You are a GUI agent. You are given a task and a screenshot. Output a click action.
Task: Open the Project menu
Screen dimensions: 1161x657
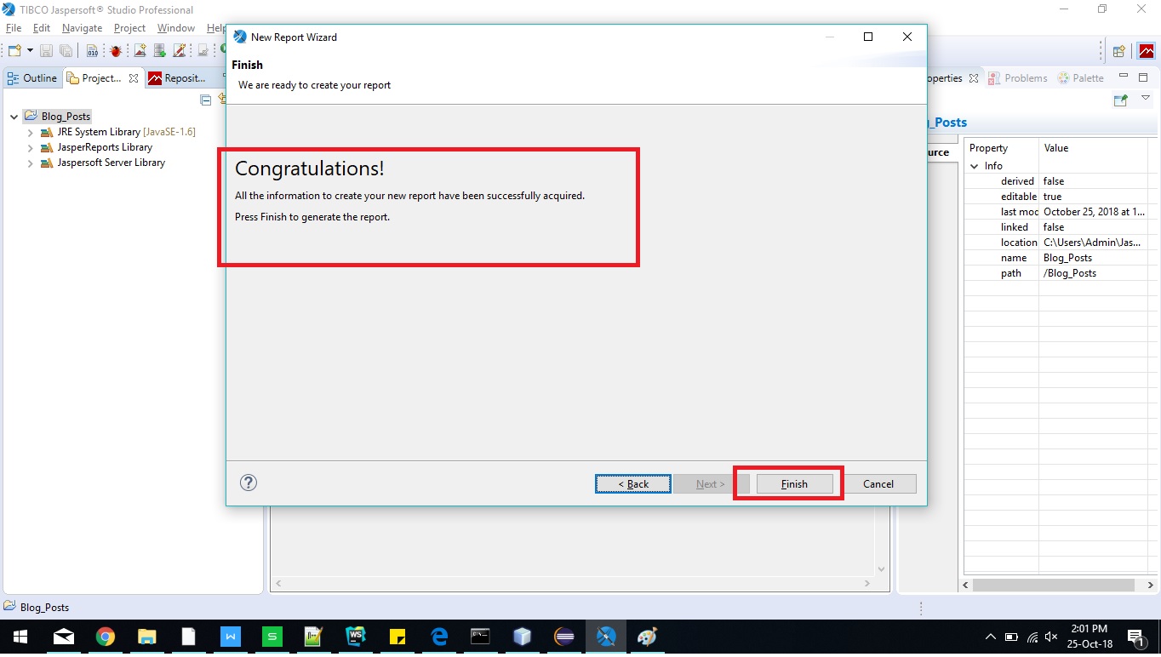129,27
